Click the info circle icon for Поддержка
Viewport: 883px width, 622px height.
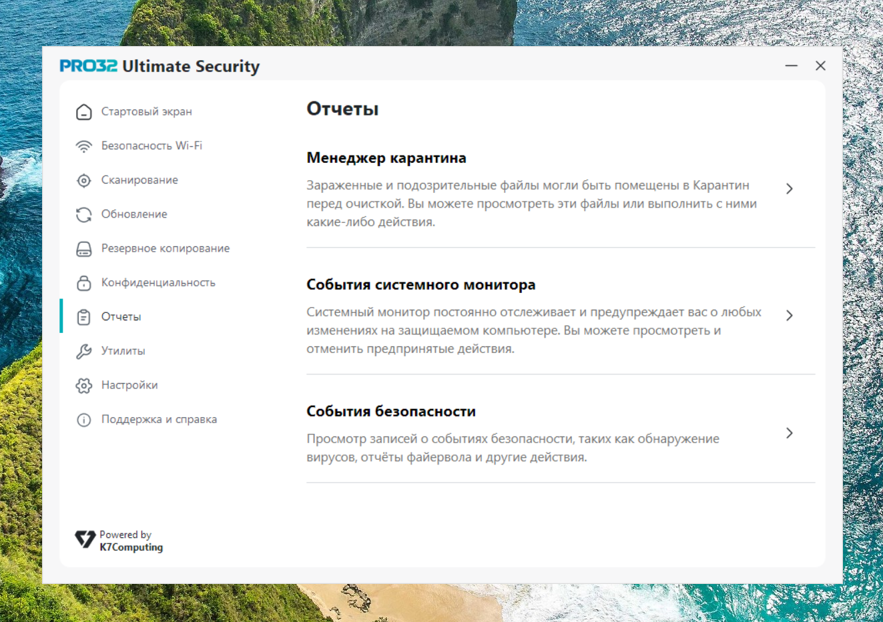coord(83,420)
